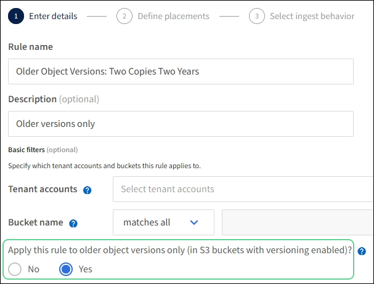The image size is (374, 284).
Task: Click the empty bucket name value field
Action: (x=297, y=222)
